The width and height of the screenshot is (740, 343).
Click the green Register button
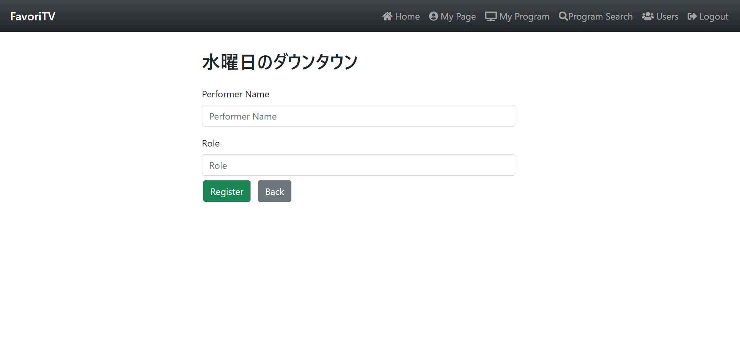click(227, 191)
